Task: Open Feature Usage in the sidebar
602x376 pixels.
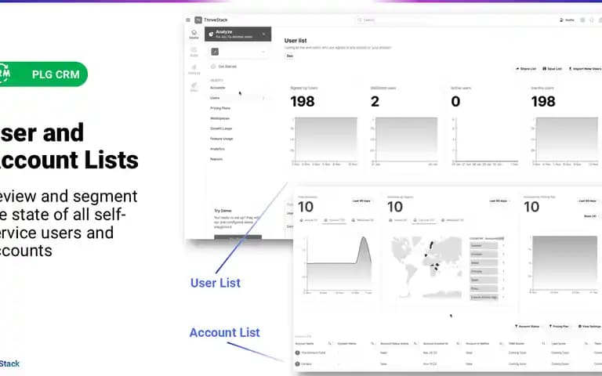Action: pyautogui.click(x=222, y=139)
